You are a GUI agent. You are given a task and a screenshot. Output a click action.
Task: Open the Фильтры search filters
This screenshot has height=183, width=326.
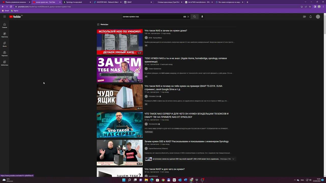103,24
